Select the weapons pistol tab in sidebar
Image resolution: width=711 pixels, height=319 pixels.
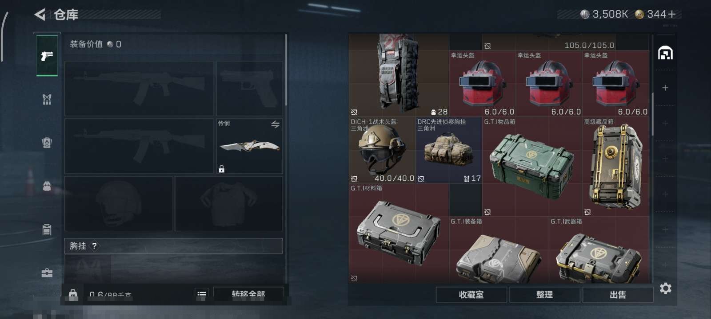(x=47, y=56)
